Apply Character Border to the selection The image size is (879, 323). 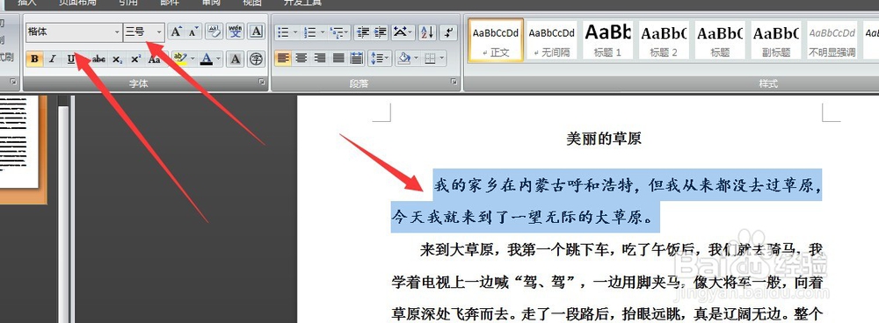coord(256,32)
